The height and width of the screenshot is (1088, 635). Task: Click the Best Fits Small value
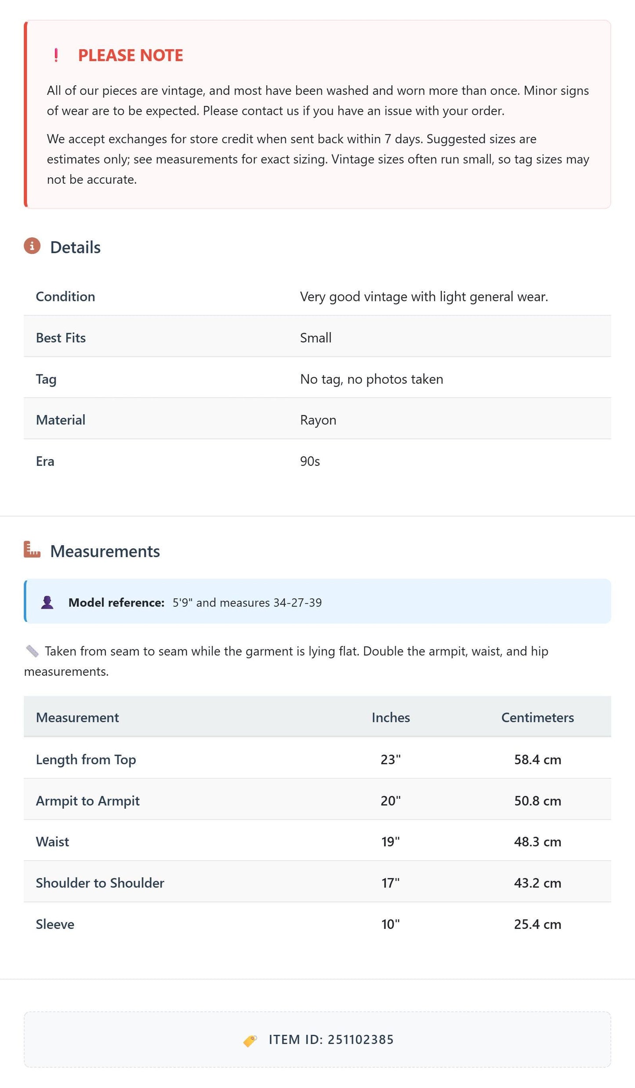(316, 338)
